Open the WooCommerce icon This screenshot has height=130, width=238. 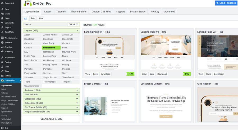(2, 38)
